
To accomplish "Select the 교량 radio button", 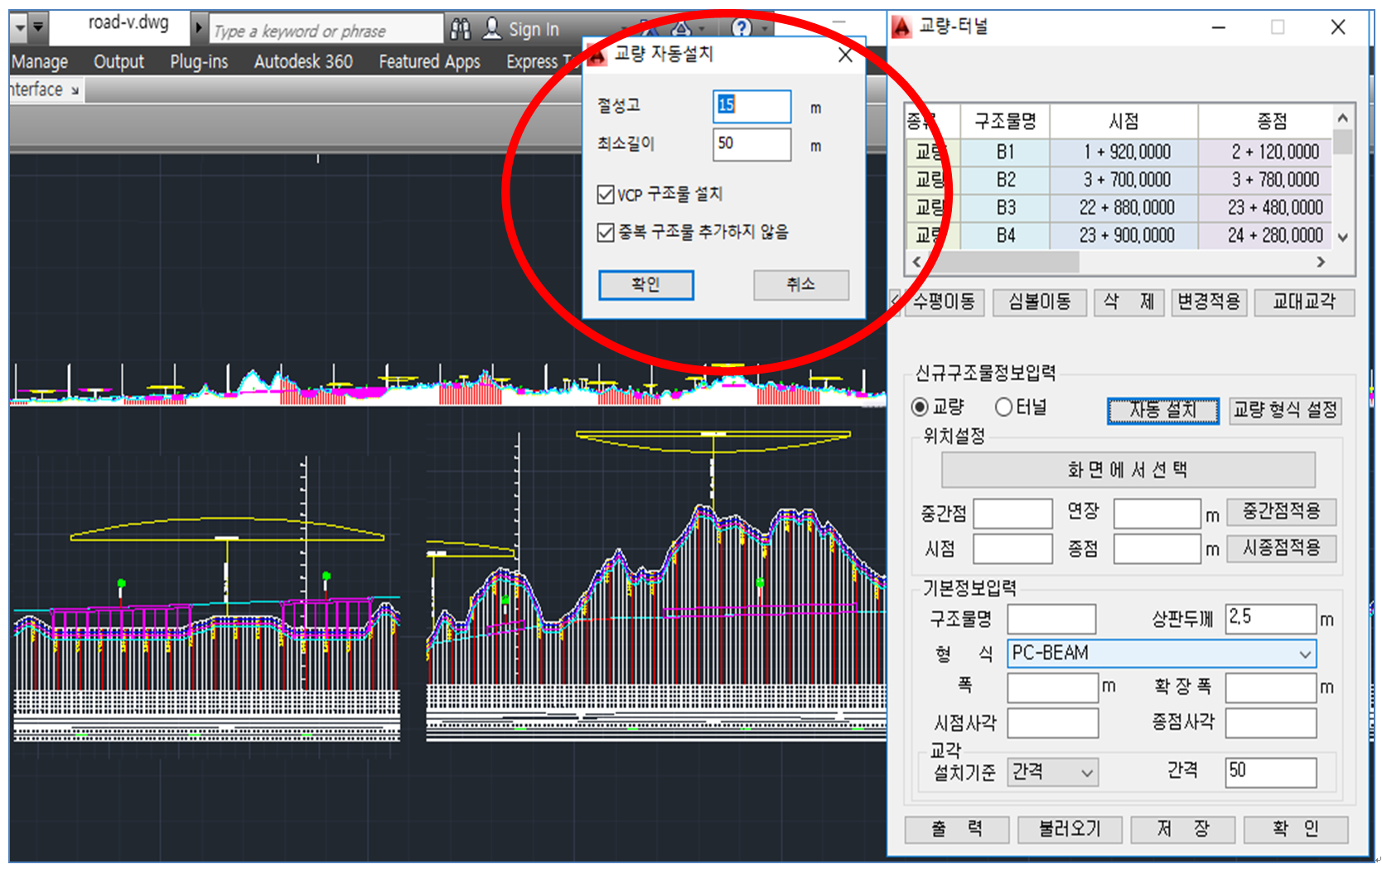I will (x=920, y=407).
